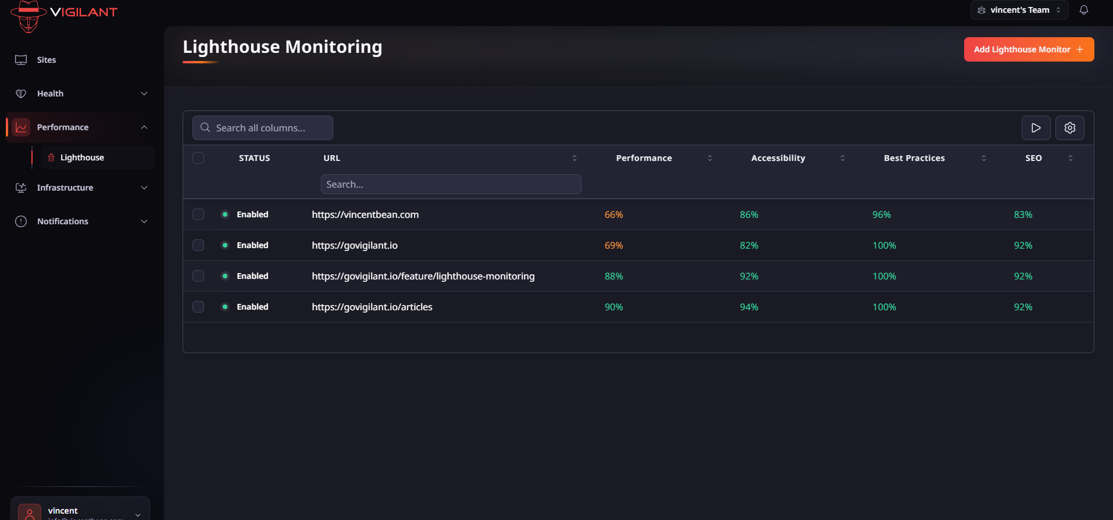Image resolution: width=1113 pixels, height=520 pixels.
Task: Open table settings gear icon
Action: [x=1069, y=128]
